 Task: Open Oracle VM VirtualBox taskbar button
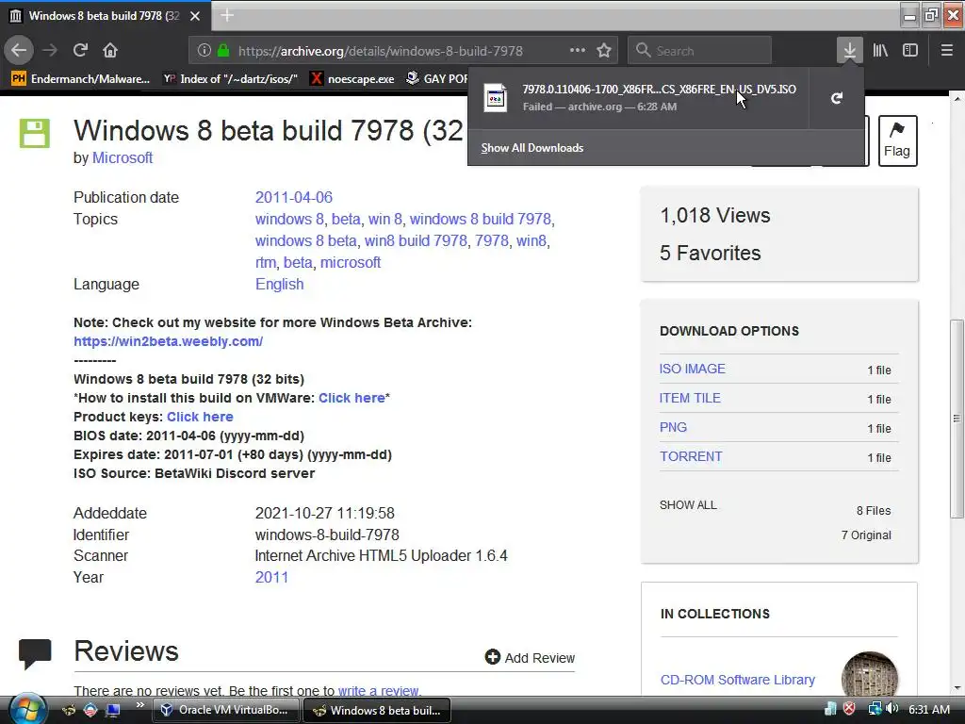pyautogui.click(x=225, y=710)
